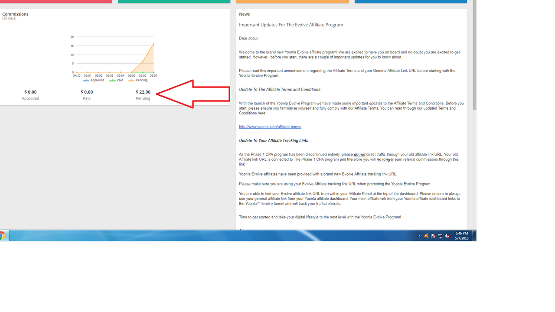Toggle the Approved series in chart legend
This screenshot has height=312, width=555.
point(94,80)
